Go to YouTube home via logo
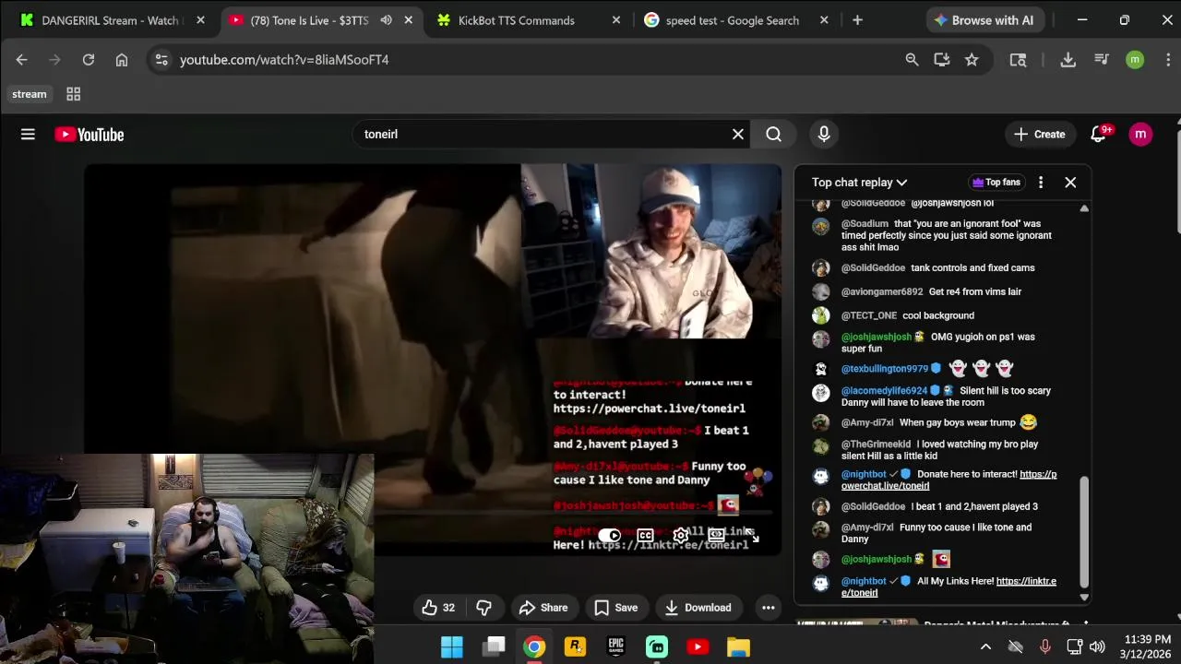 tap(89, 135)
